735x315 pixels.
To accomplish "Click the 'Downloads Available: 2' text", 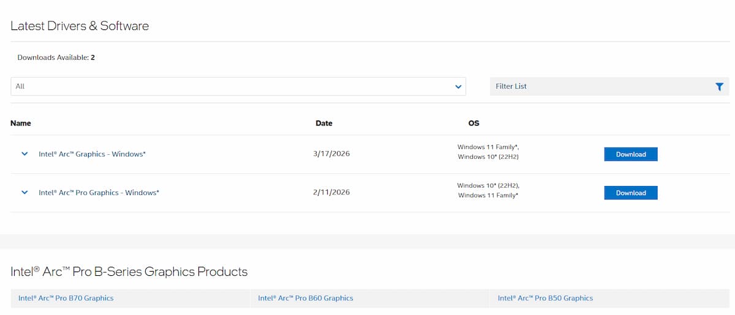I will (56, 57).
